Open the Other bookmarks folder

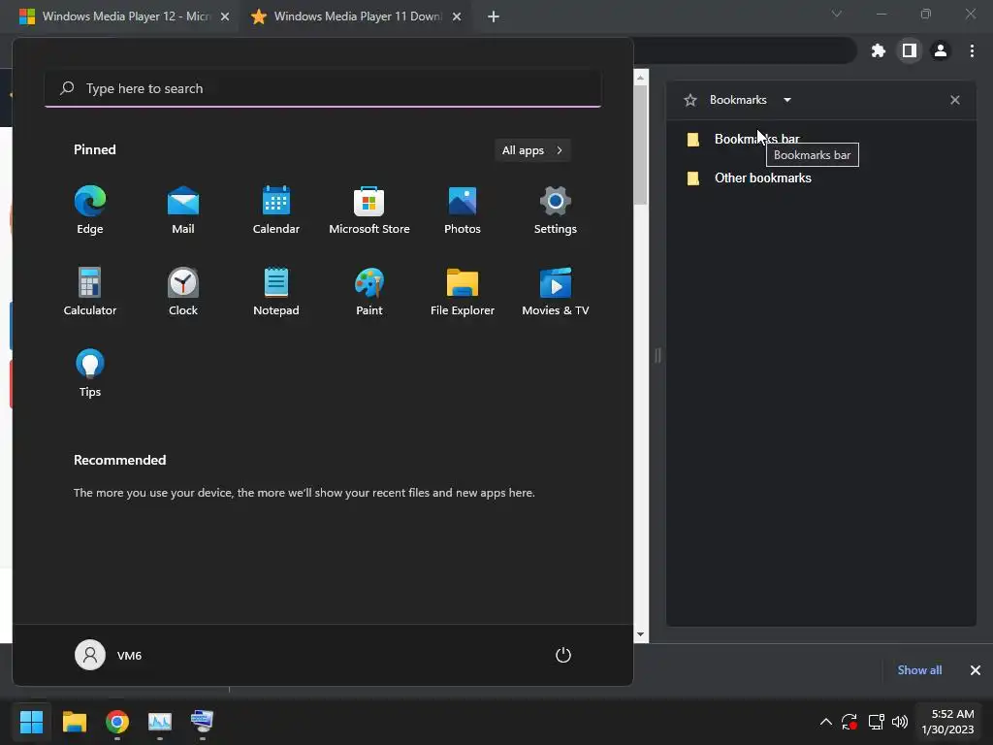[820, 178]
